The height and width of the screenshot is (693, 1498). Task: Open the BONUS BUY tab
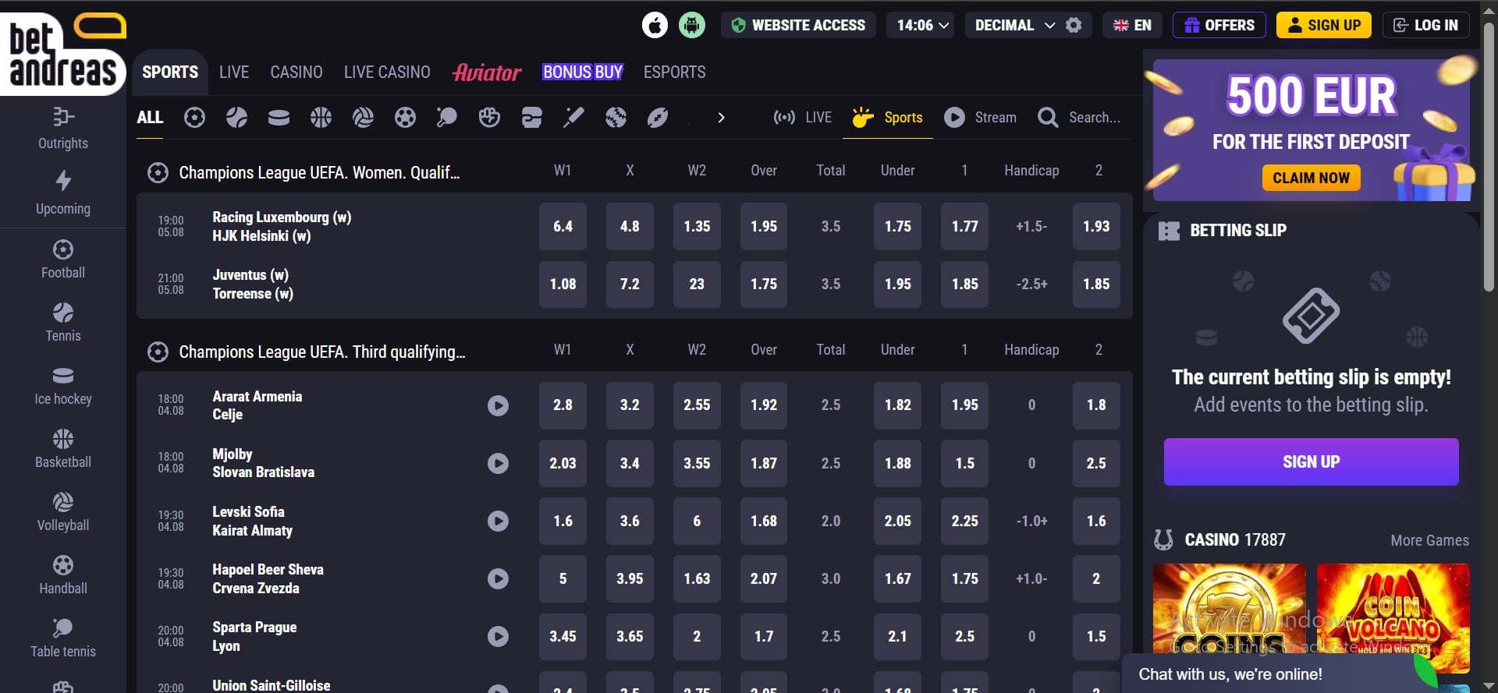pos(583,72)
